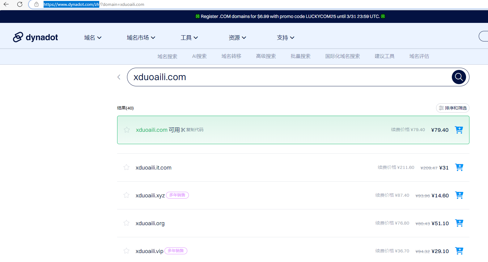Image resolution: width=488 pixels, height=262 pixels.
Task: Open the 批量搜索 tab
Action: coord(300,56)
